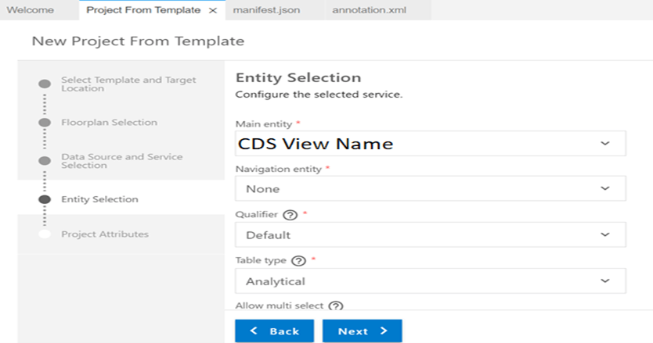
Task: Go Back to the previous step
Action: pyautogui.click(x=275, y=331)
